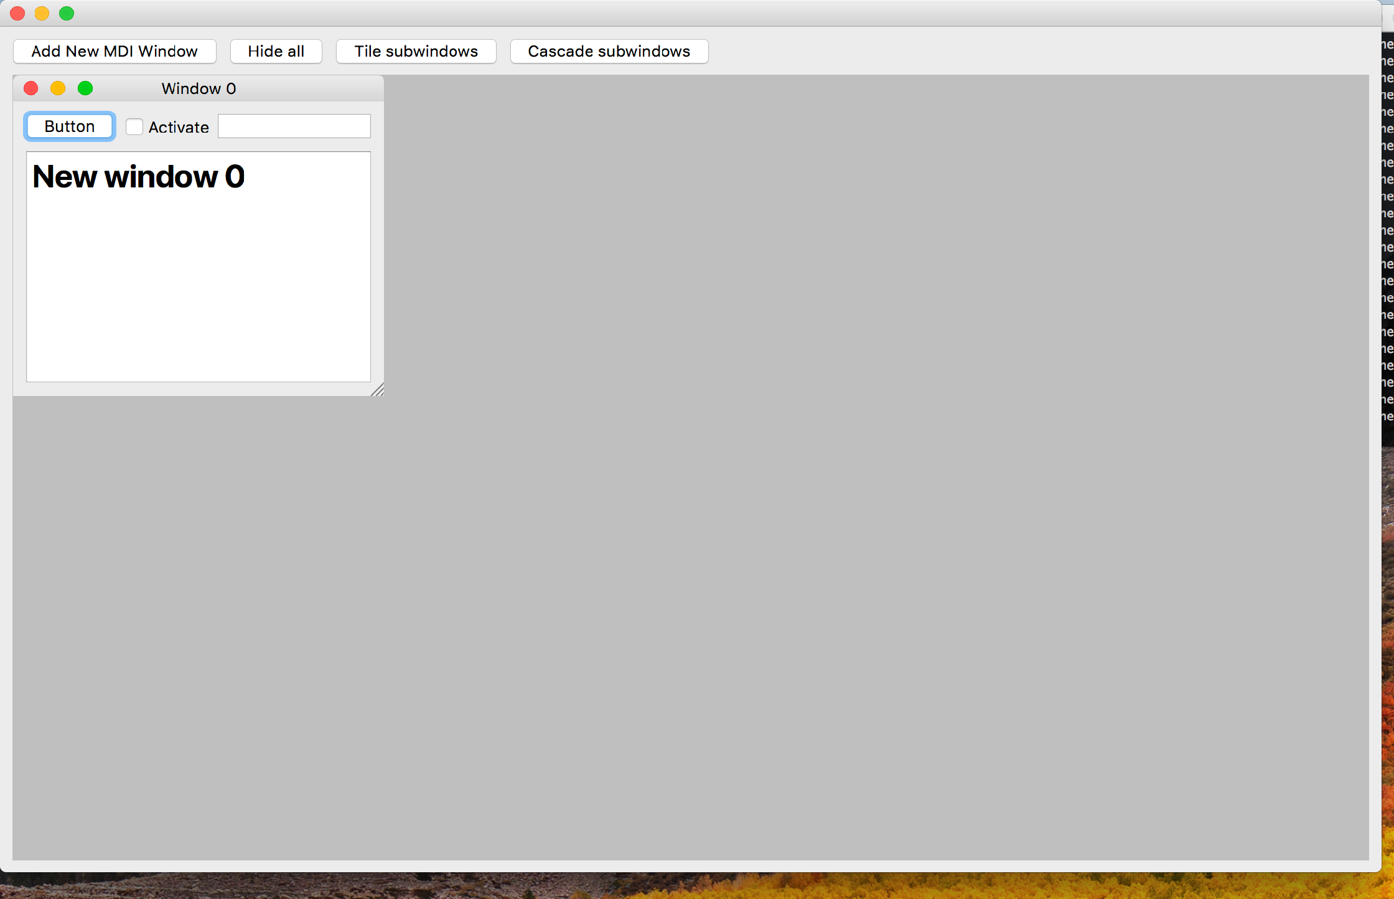Click Window 0 resize grip corner
Image resolution: width=1394 pixels, height=899 pixels.
(x=378, y=390)
